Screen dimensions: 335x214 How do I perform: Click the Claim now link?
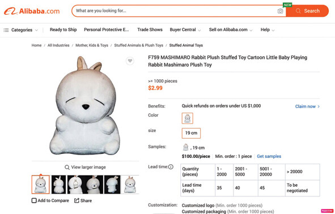click(x=307, y=106)
